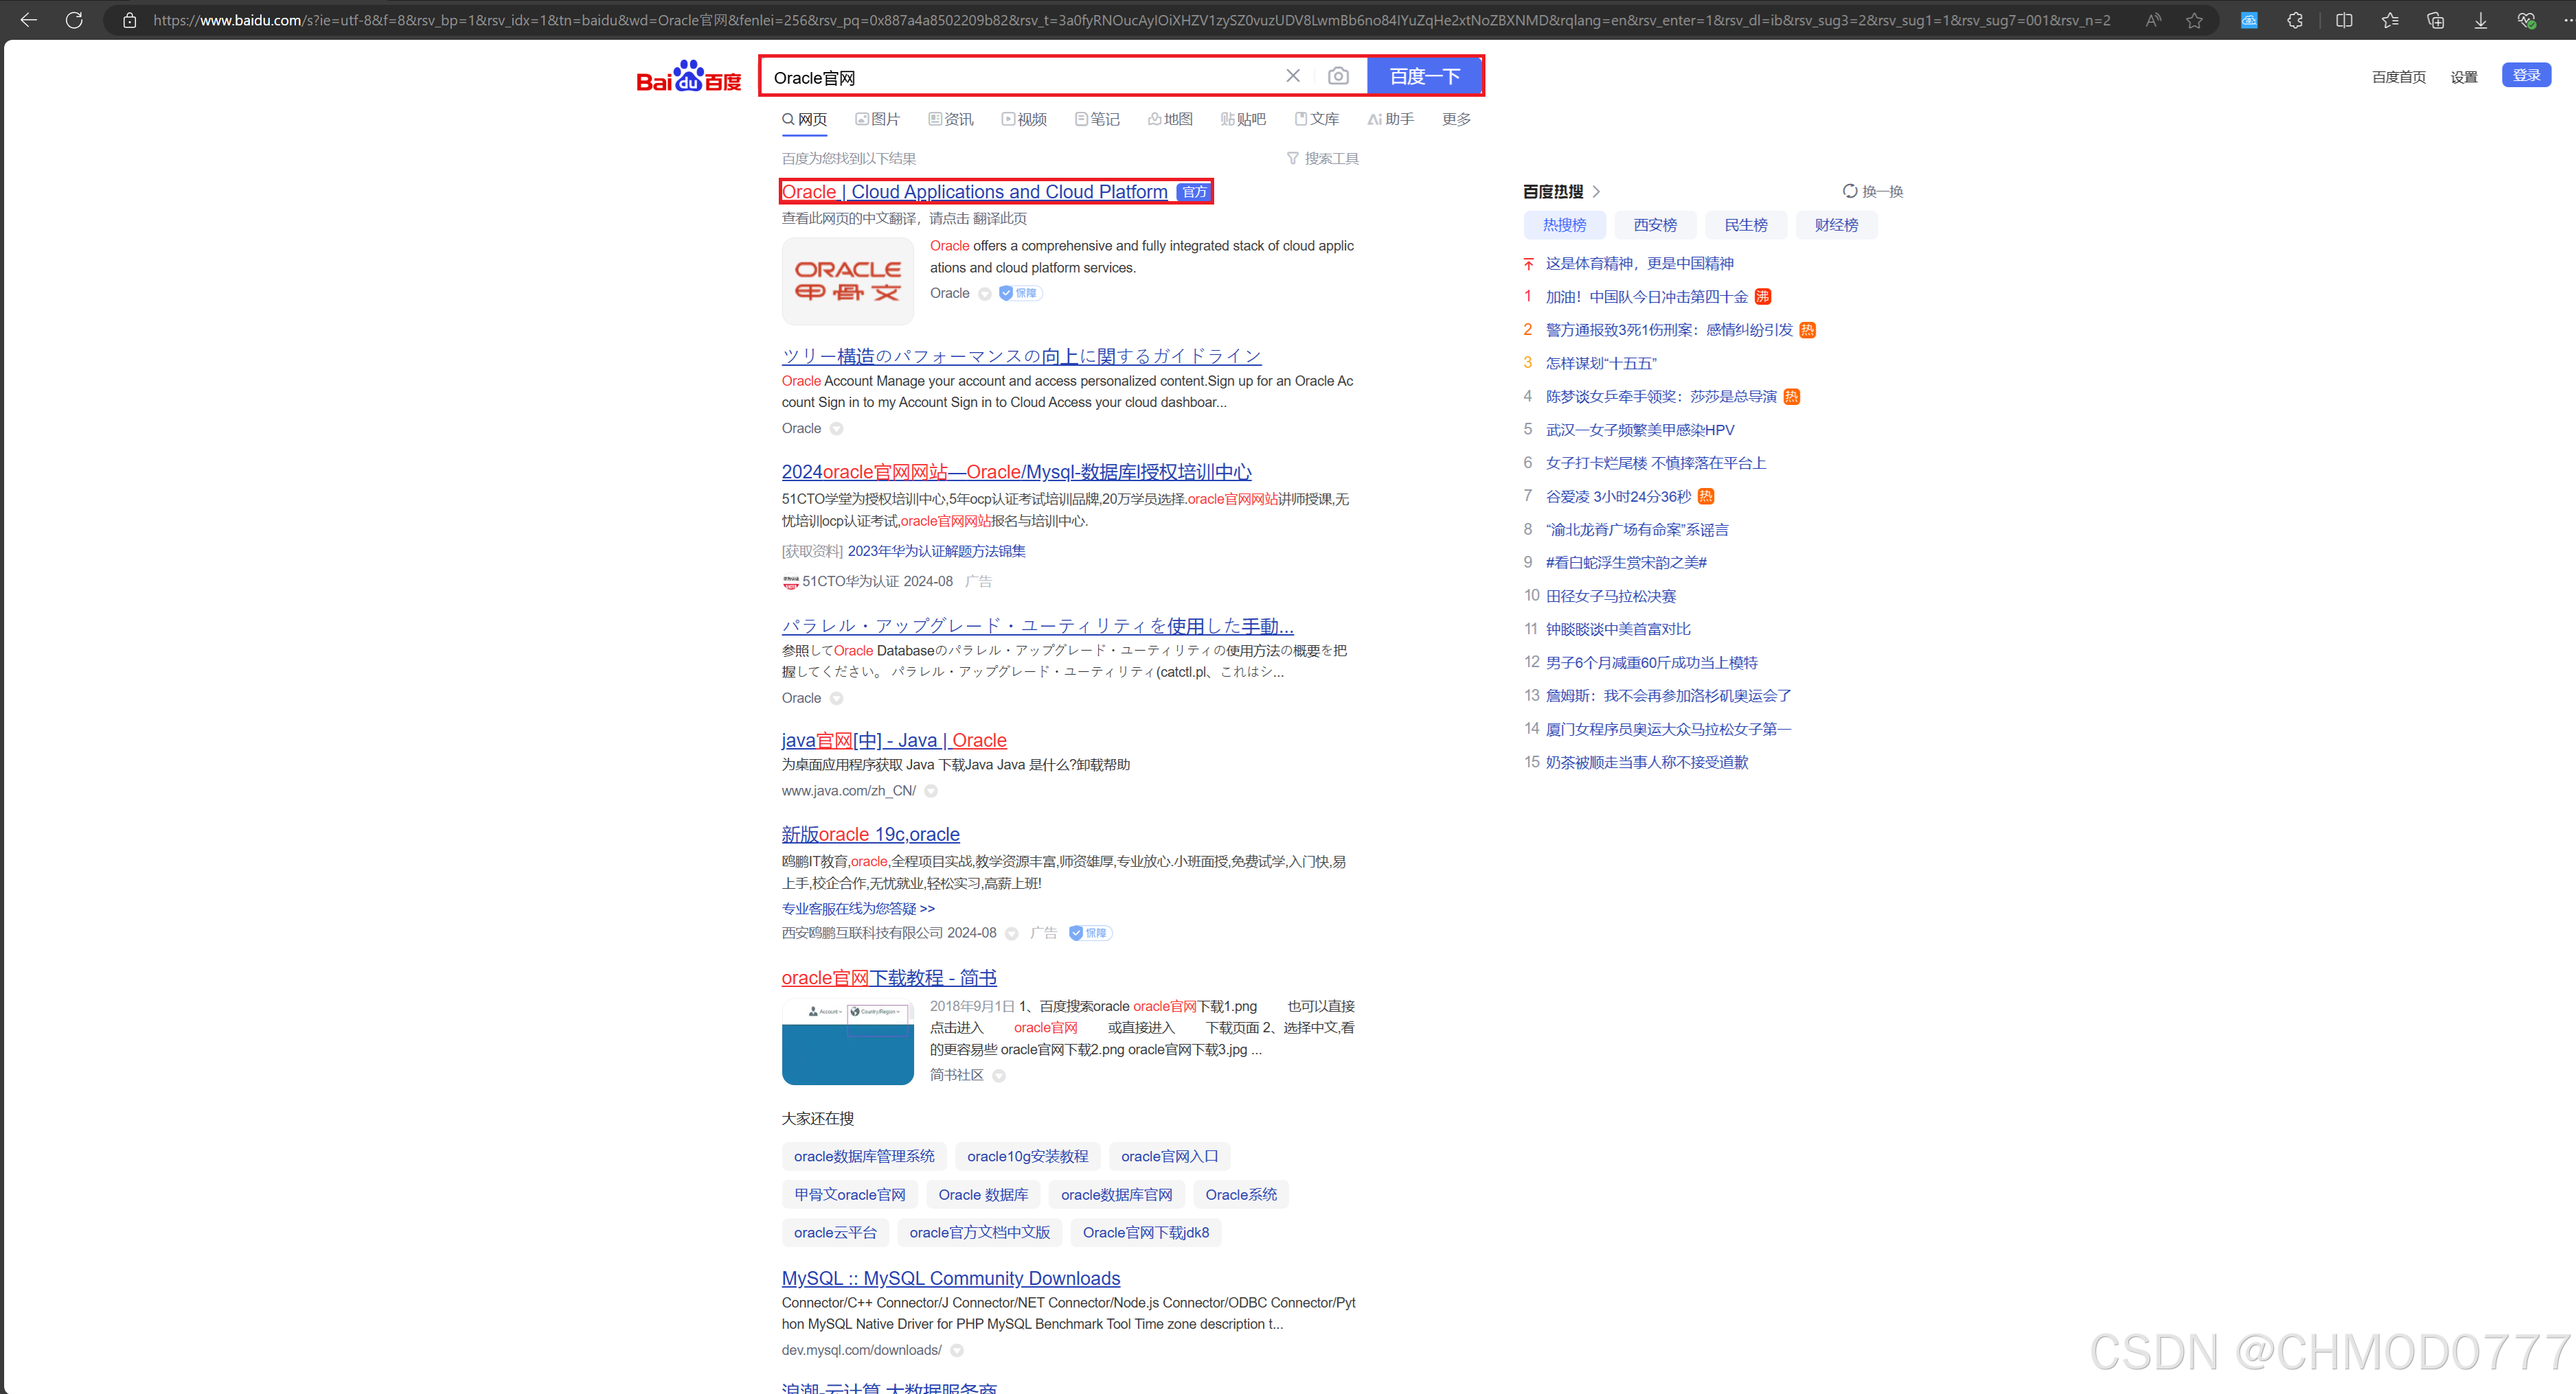Expand the 更多 search categories

[1455, 120]
